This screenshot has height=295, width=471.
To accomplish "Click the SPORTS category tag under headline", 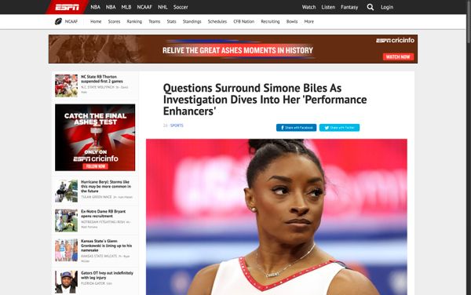I will tap(177, 126).
